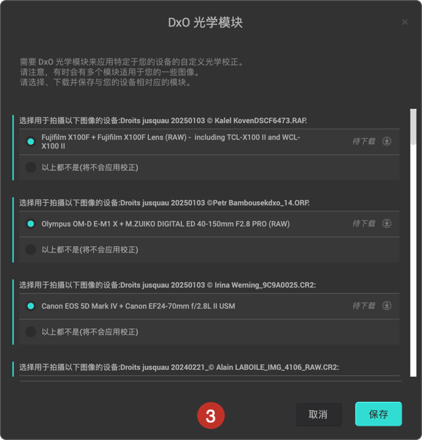Click the Kalel KovenDSCF6473.RAF section header

163,120
